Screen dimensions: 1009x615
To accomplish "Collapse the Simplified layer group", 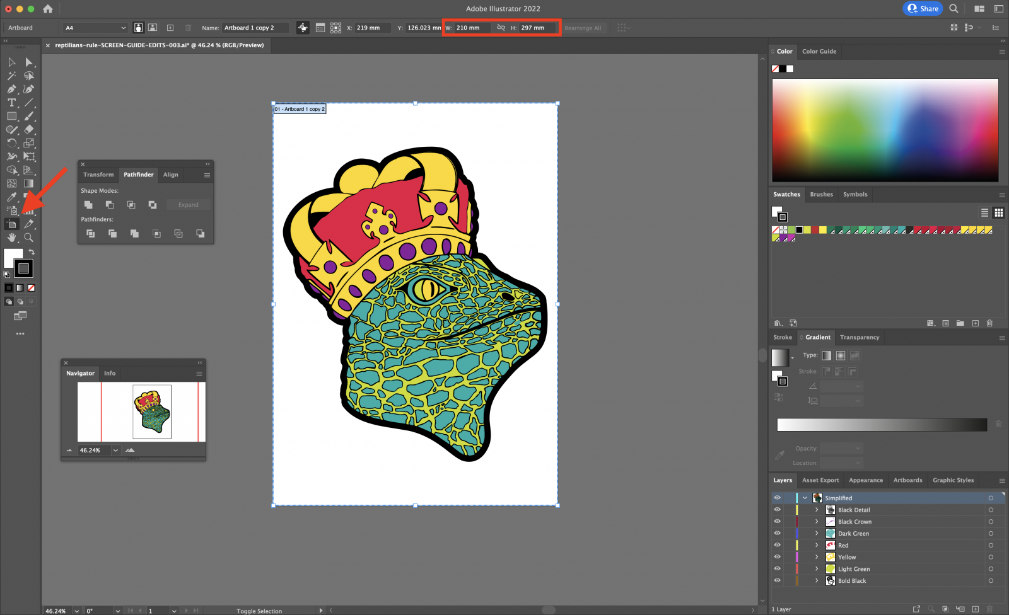I will click(x=805, y=498).
